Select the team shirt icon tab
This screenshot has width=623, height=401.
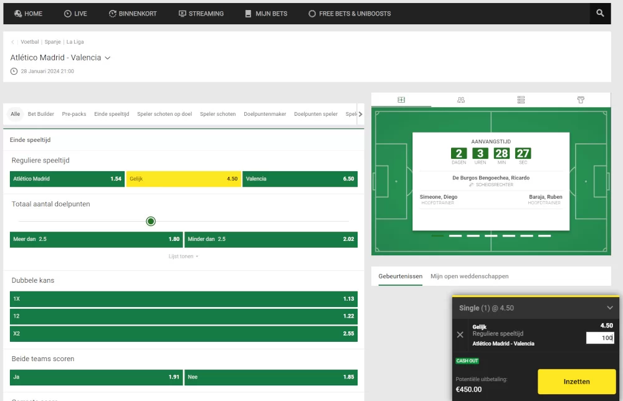coord(581,100)
